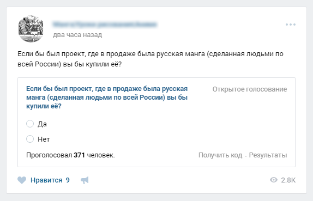Open the "Получить код" link
The width and height of the screenshot is (313, 201).
coord(220,155)
